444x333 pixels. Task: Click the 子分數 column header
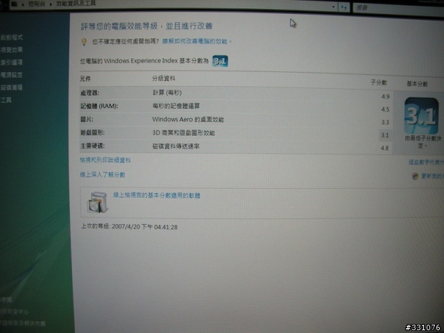click(x=379, y=83)
